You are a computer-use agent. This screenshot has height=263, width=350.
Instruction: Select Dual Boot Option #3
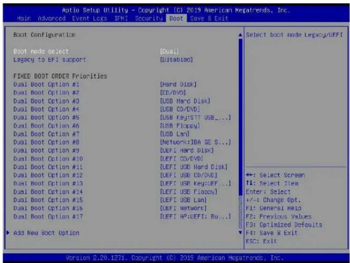[46, 101]
